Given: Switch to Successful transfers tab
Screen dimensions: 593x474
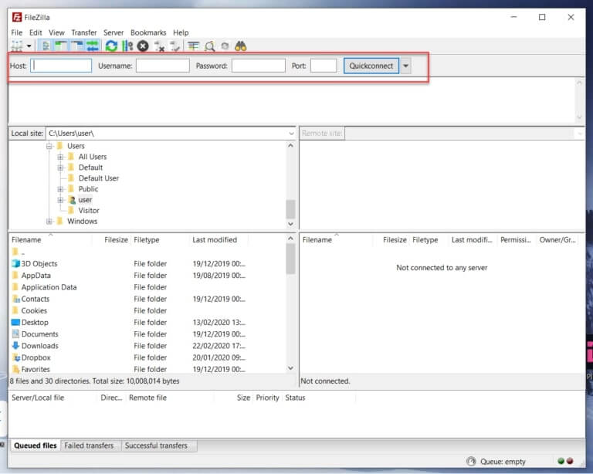Looking at the screenshot, I should tap(156, 445).
